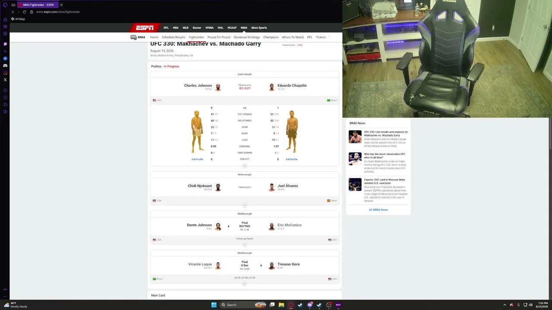Open the volume control in system tray
This screenshot has width=552, height=310.
click(530, 305)
